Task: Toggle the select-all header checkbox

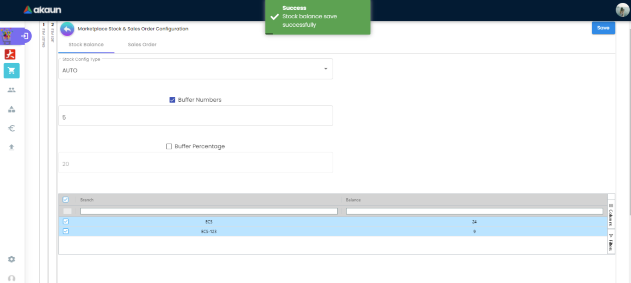Action: [x=65, y=200]
